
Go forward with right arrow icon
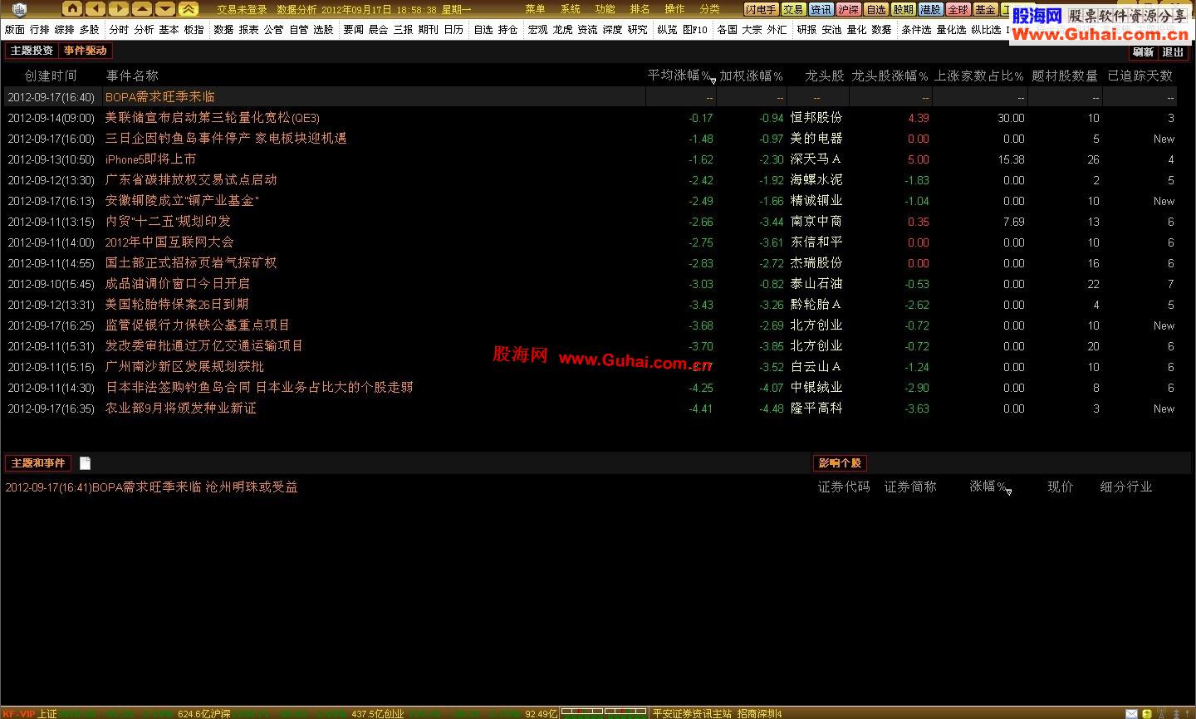(120, 9)
